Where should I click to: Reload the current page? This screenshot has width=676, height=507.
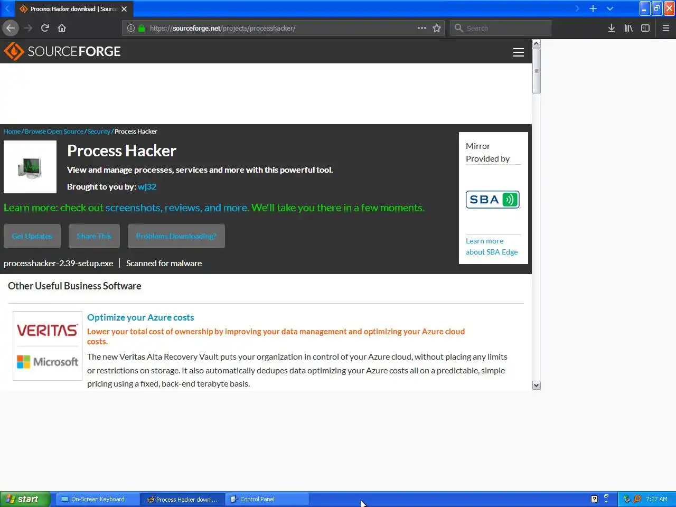45,28
